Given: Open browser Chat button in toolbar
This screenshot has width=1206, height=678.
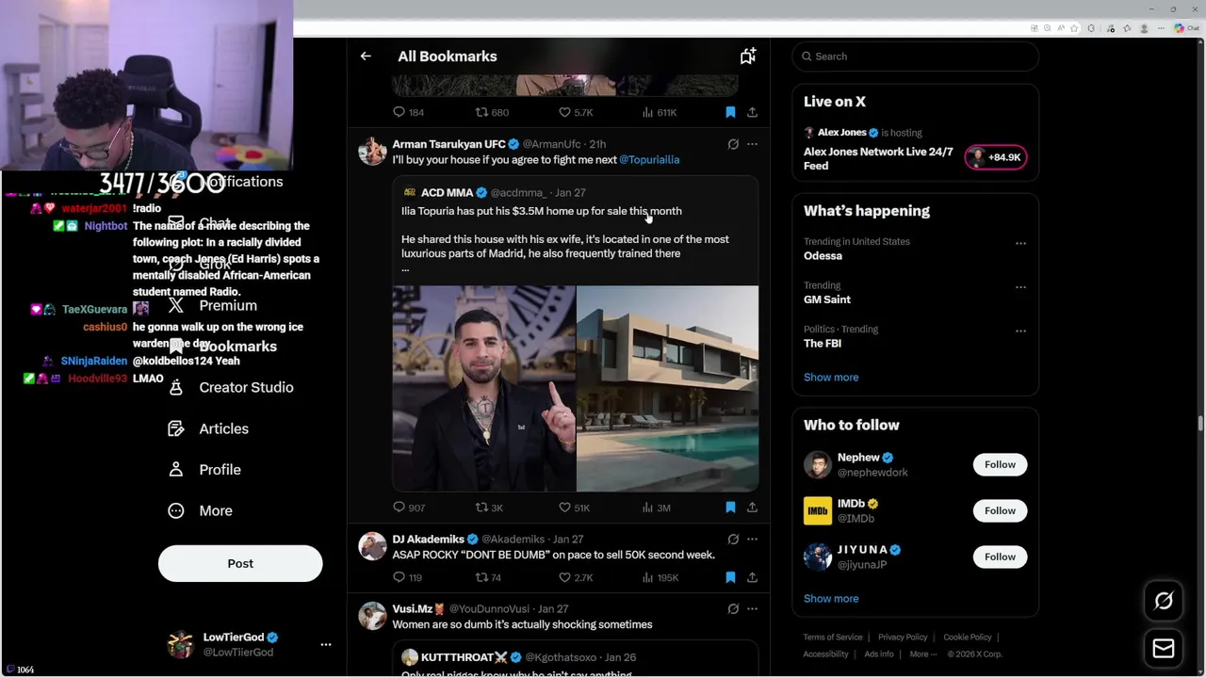Looking at the screenshot, I should (x=1185, y=28).
